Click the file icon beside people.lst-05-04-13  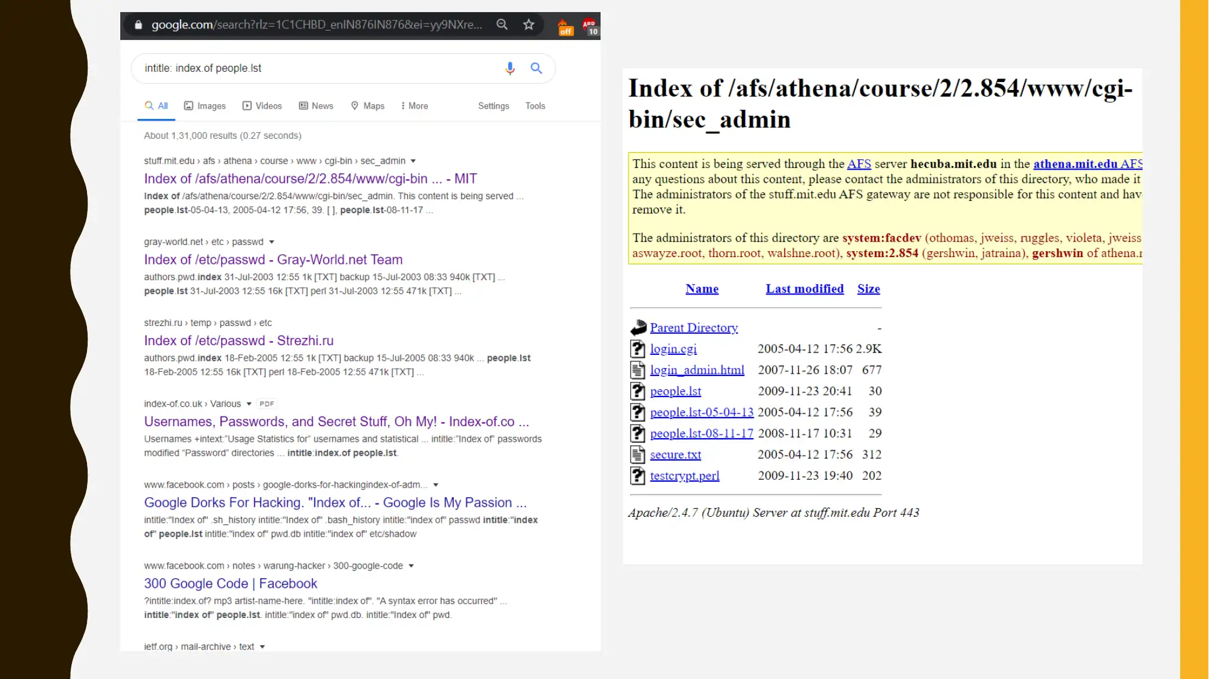point(638,412)
